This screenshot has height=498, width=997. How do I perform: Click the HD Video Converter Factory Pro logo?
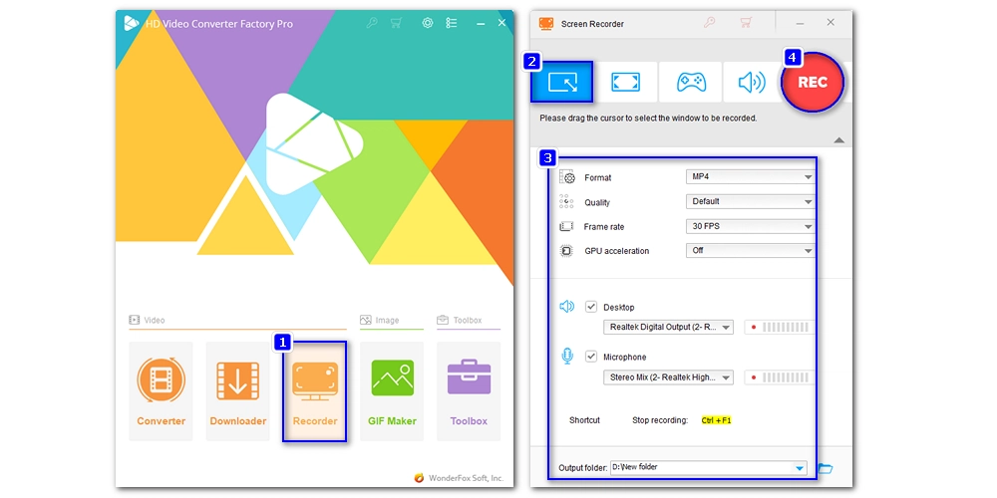click(x=132, y=24)
